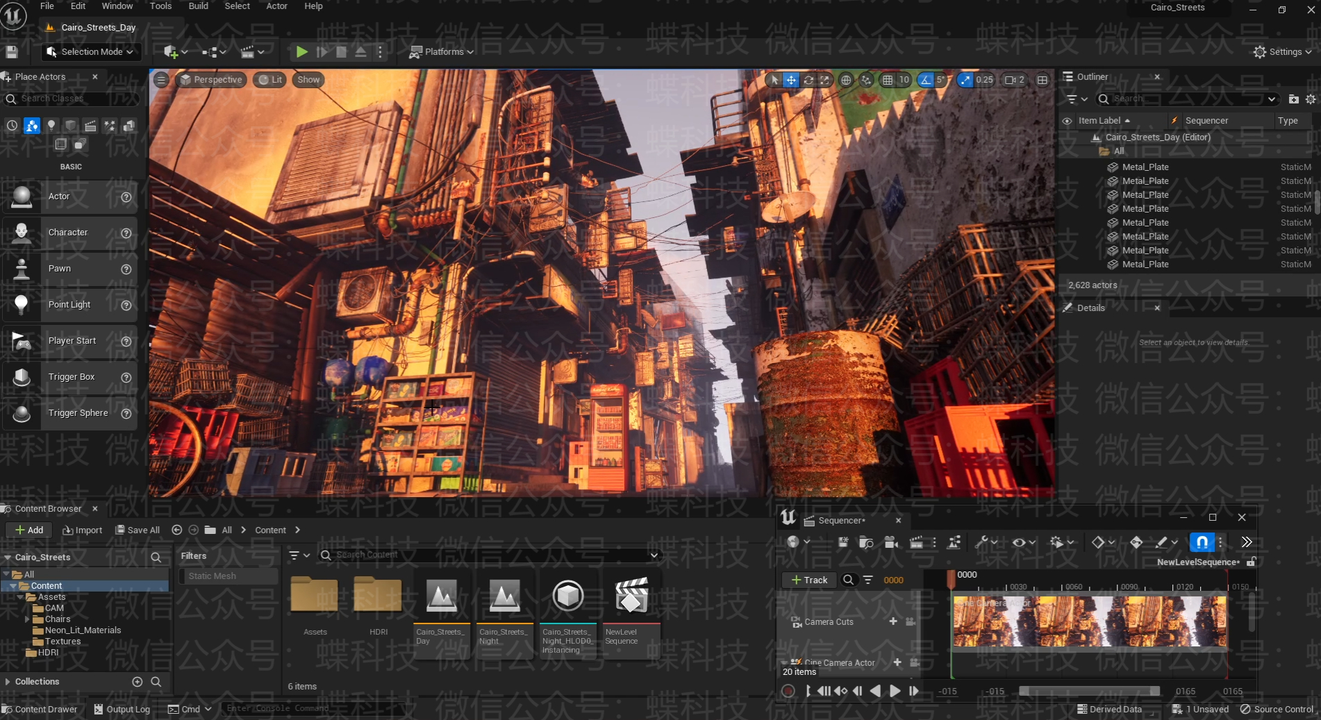Select the Neon_Lit_Materials folder in tree
The image size is (1321, 720).
pyautogui.click(x=83, y=630)
